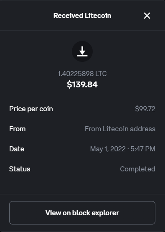
Task: Close the Received Litecoin dialog
Action: (x=147, y=16)
